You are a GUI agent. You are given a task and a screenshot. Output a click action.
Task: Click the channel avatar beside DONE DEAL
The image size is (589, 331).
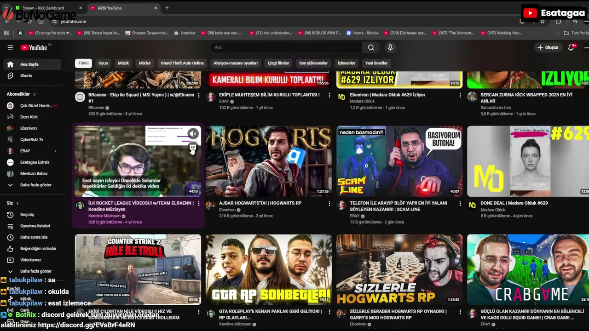[472, 205]
